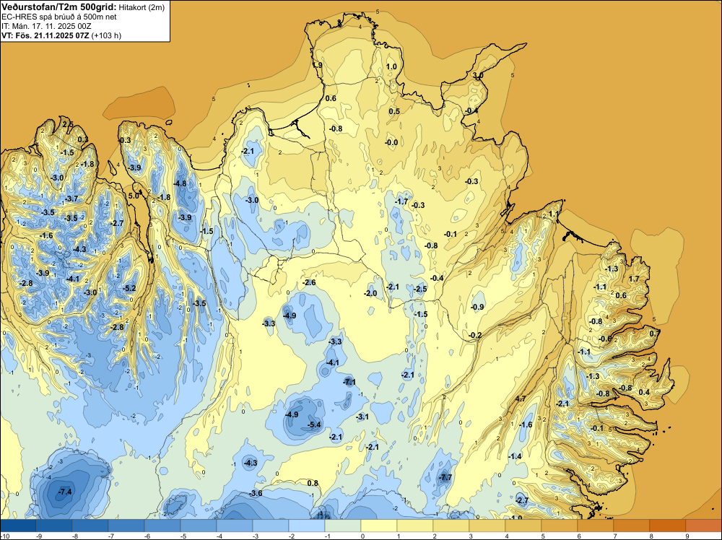
Task: Click the 4.7 temperature value
Action: pyautogui.click(x=521, y=399)
